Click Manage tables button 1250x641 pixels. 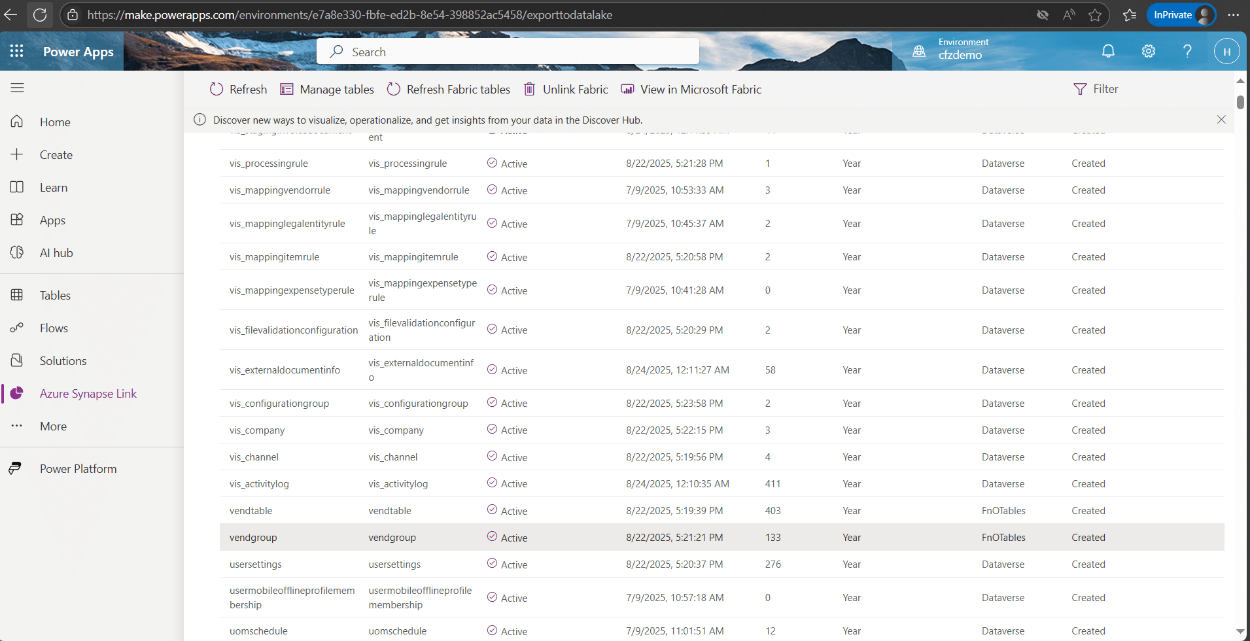pos(327,90)
